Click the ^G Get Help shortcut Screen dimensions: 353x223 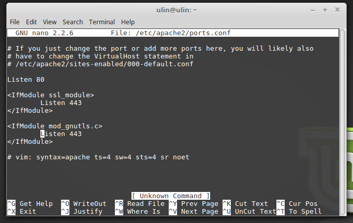pos(30,204)
